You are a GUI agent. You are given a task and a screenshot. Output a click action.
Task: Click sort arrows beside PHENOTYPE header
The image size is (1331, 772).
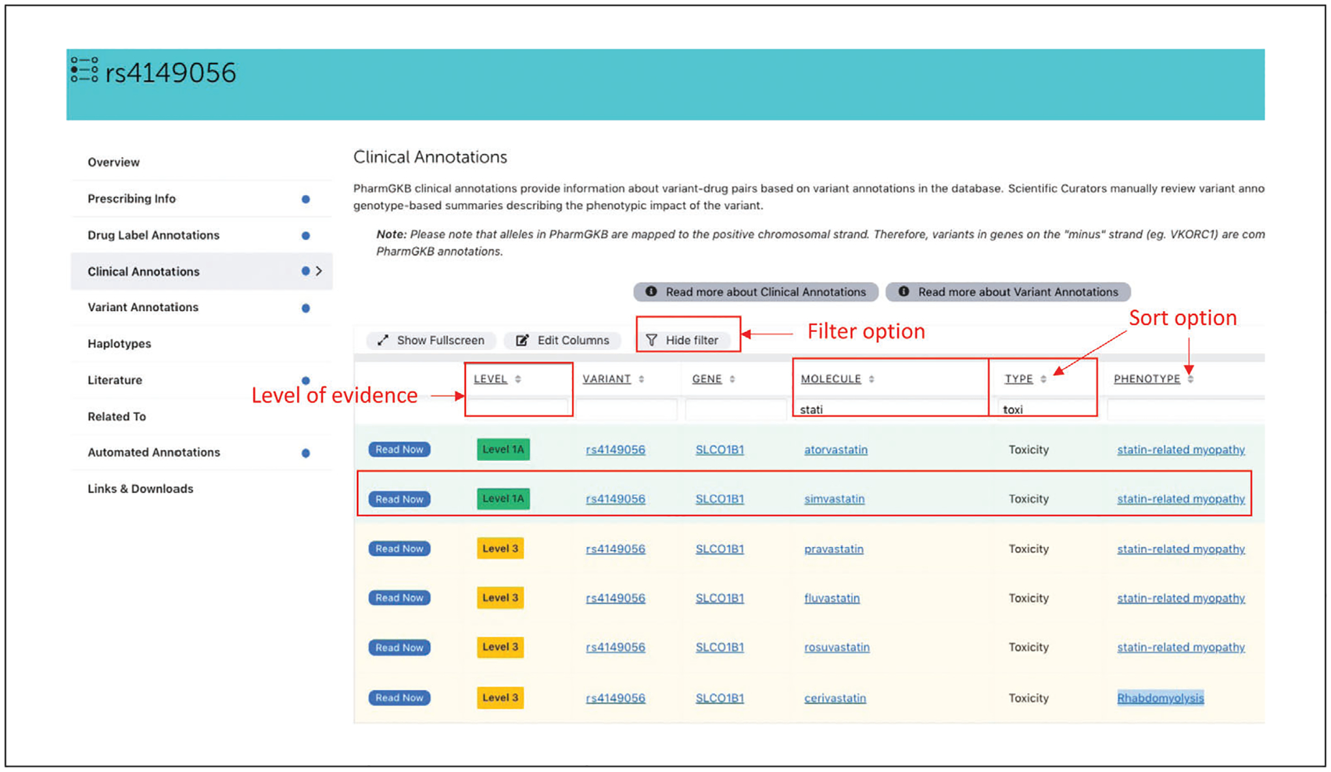pyautogui.click(x=1191, y=379)
